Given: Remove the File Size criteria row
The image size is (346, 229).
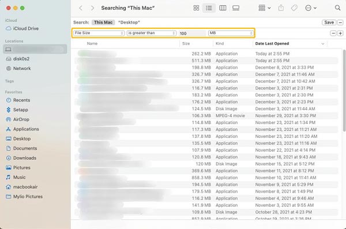Looking at the screenshot, I should 333,33.
